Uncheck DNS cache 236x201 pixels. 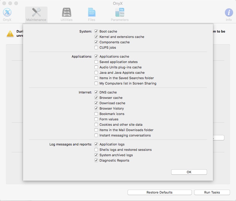tap(96, 92)
